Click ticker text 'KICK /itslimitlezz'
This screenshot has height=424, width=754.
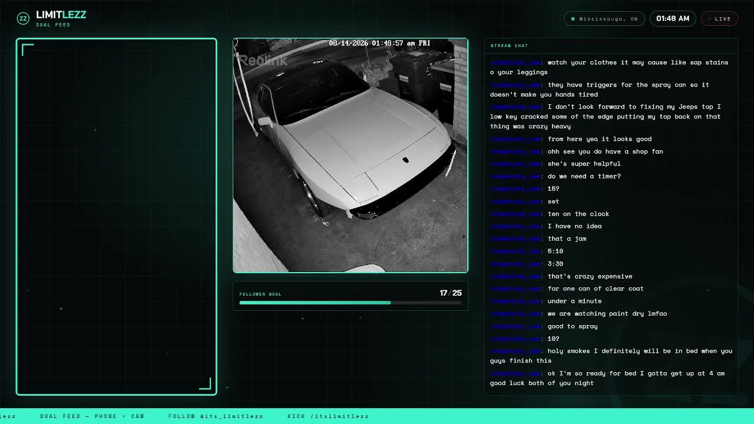[x=328, y=416]
